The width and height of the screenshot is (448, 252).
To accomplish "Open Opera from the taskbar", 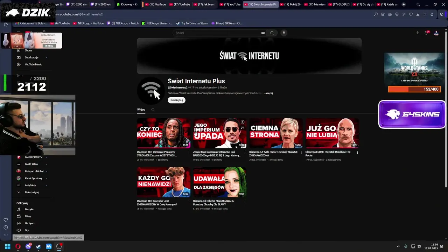I will [18, 246].
